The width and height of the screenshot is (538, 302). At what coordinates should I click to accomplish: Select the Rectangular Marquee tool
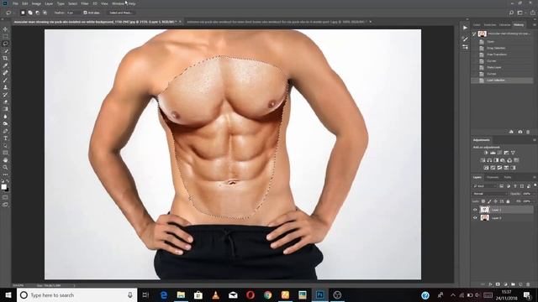(5, 37)
